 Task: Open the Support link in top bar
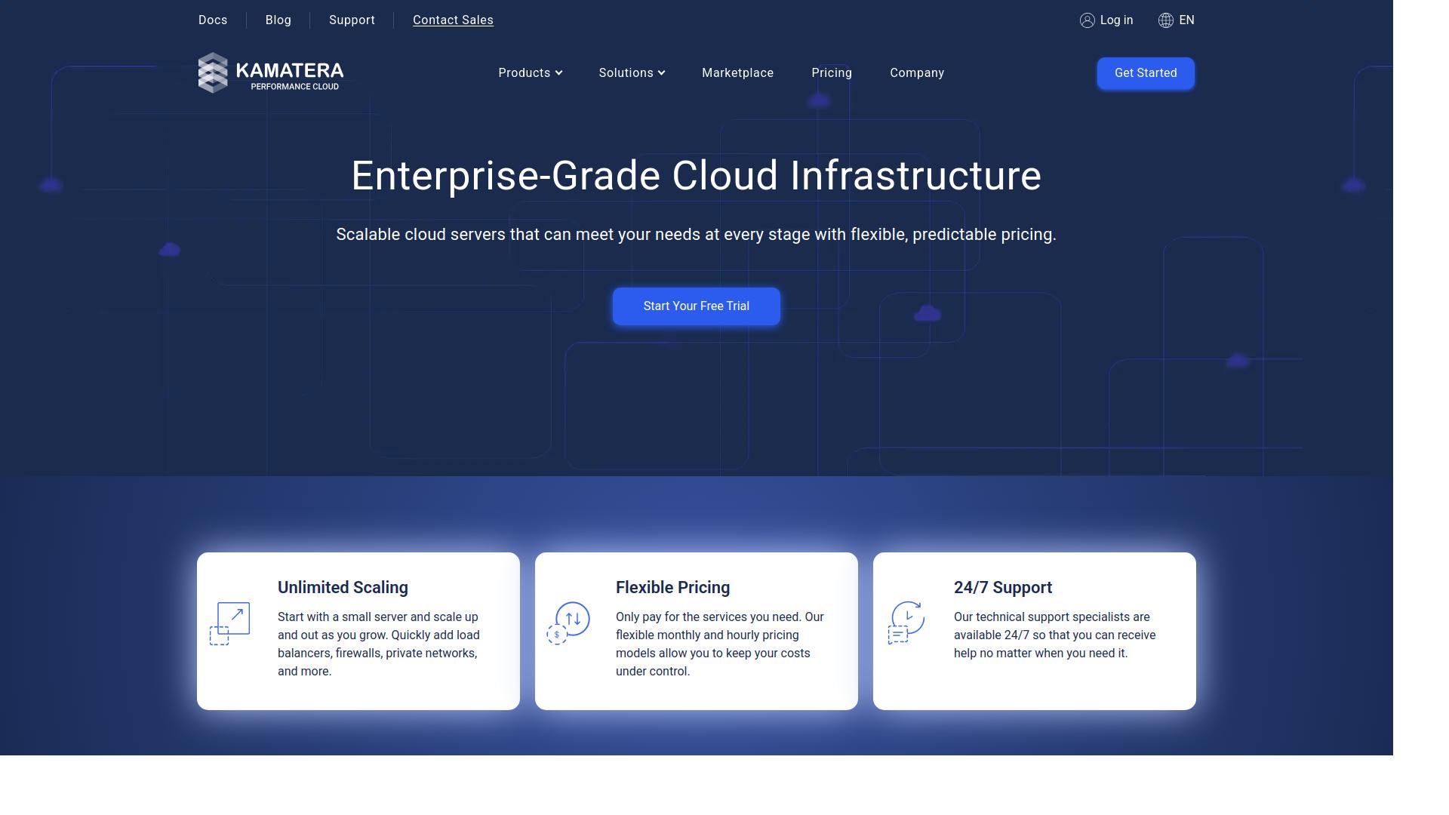[x=352, y=20]
